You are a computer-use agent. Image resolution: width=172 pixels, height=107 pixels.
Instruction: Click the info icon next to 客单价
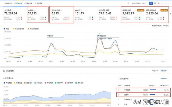coord(81,10)
